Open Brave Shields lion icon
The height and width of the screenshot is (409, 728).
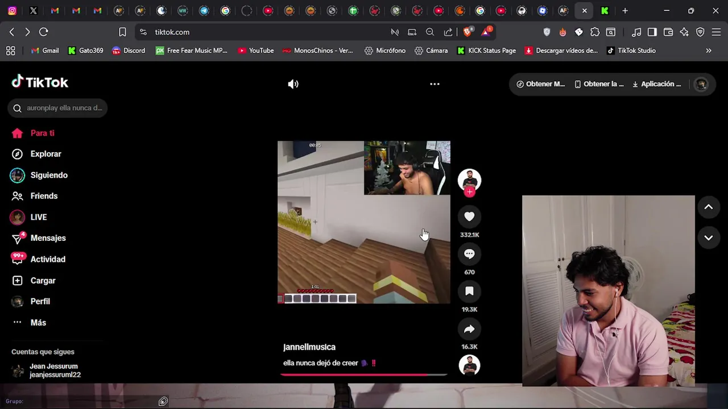(x=468, y=32)
